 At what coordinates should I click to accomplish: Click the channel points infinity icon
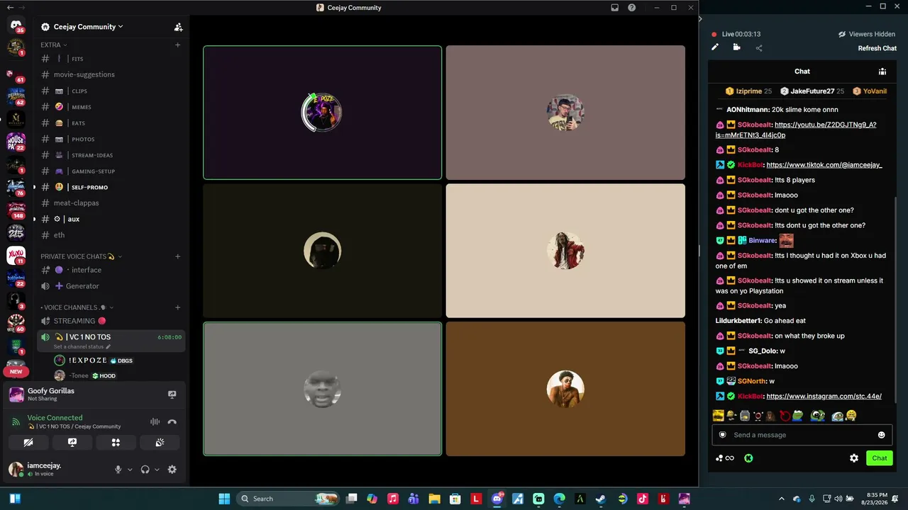pyautogui.click(x=724, y=458)
